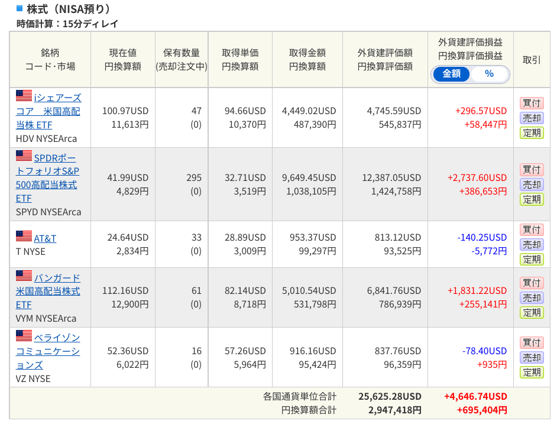Select the 保有数量 column header

(182, 59)
